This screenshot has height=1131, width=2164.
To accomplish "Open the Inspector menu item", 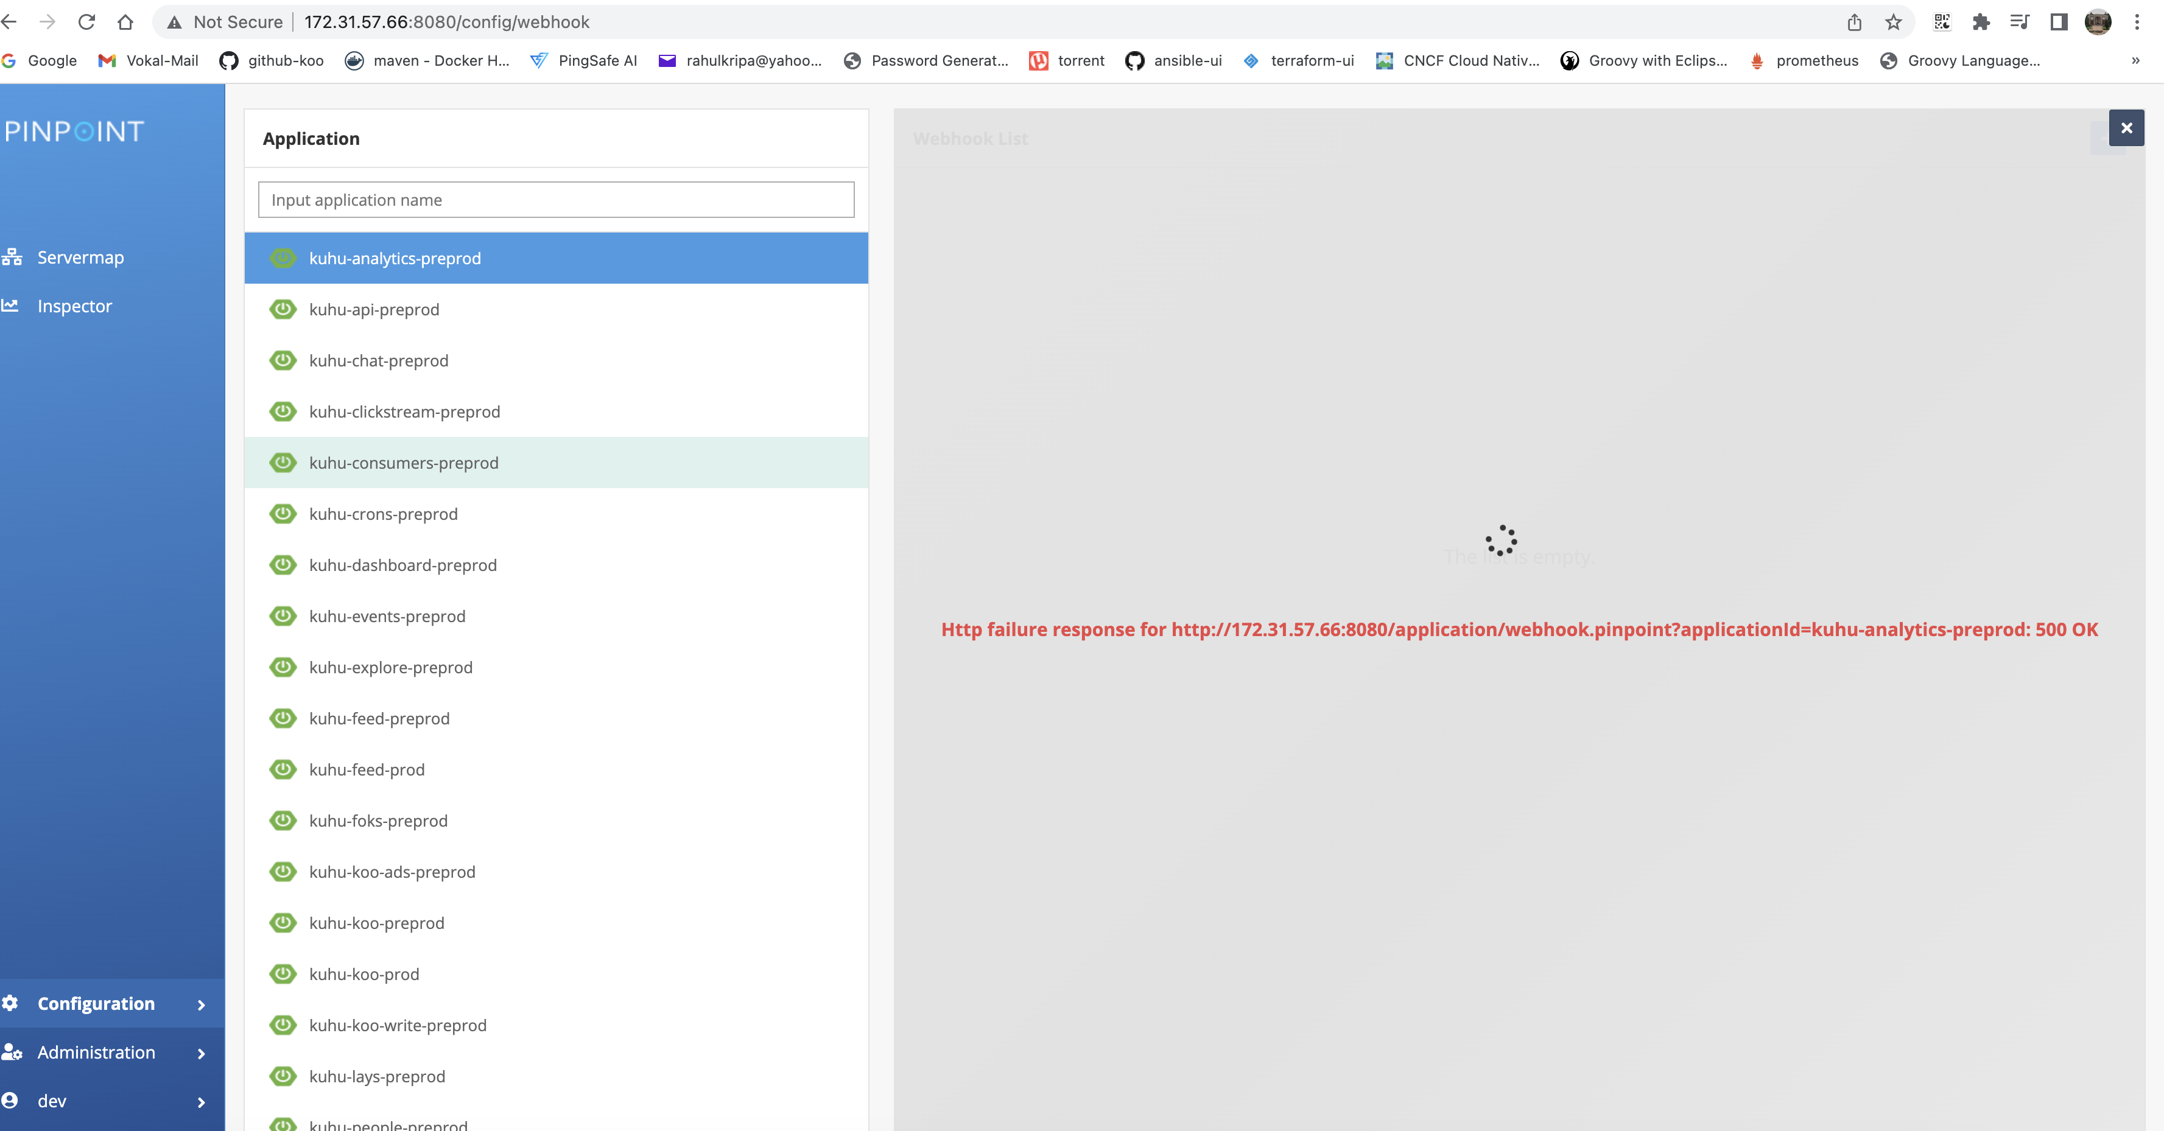I will tap(75, 306).
